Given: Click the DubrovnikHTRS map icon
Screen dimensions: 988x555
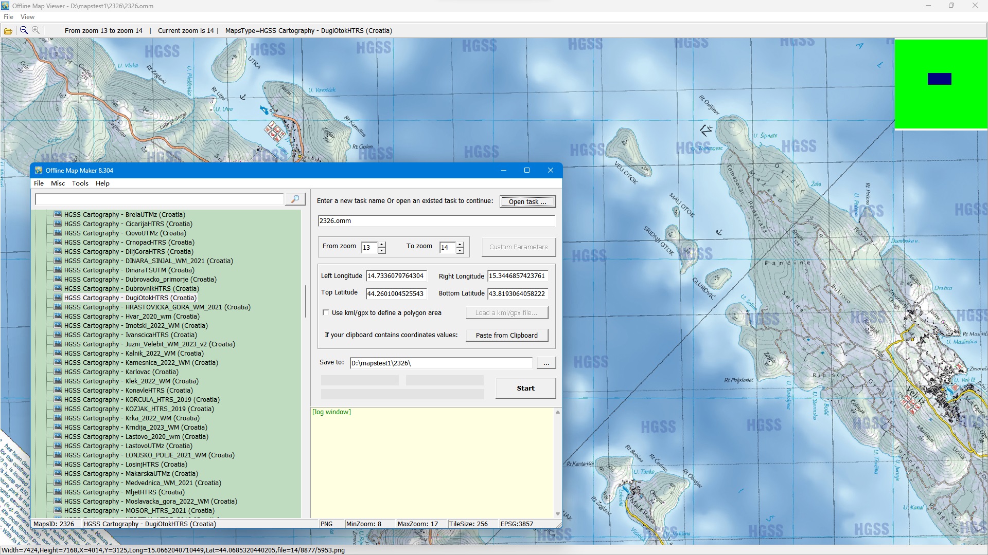Looking at the screenshot, I should [58, 288].
